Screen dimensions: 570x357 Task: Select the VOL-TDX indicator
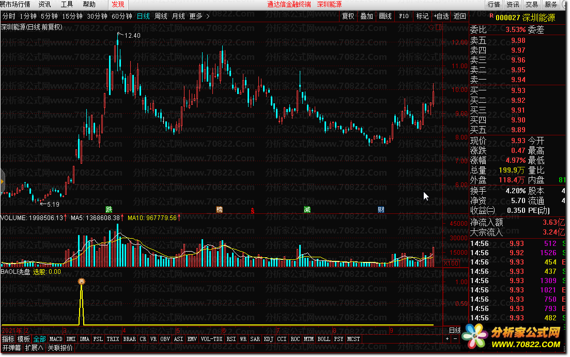[211, 339]
